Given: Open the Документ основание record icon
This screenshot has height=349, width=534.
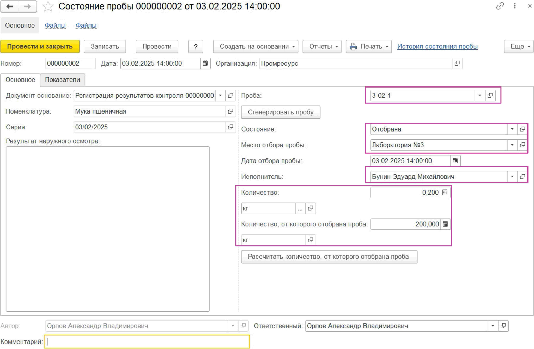Looking at the screenshot, I should click(x=230, y=95).
